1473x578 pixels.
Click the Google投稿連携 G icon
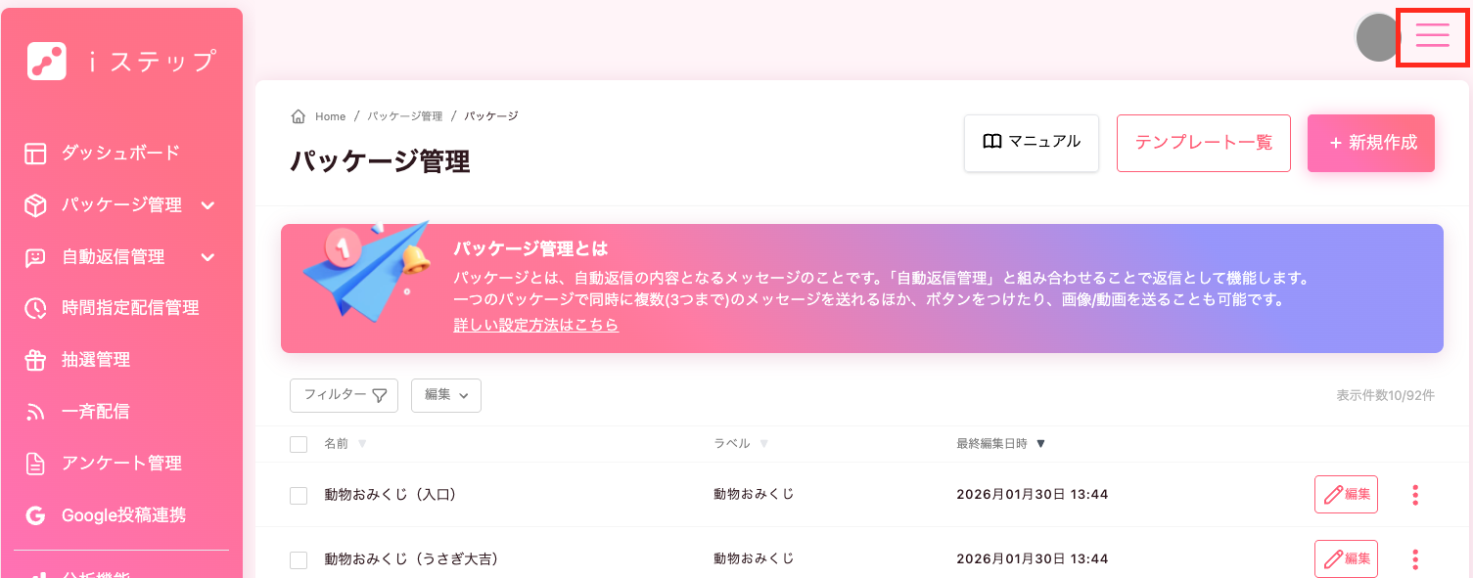click(35, 515)
